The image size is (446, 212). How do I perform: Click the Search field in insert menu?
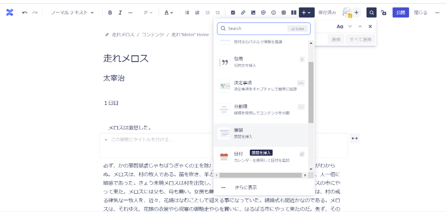[264, 29]
